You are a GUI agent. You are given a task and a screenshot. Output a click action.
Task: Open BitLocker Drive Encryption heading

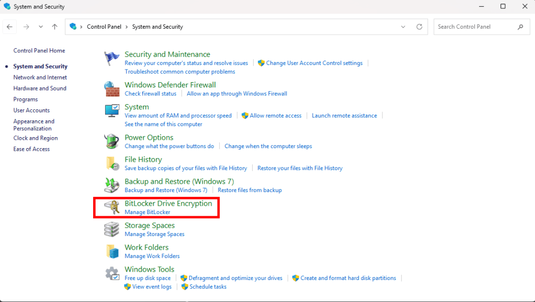coord(168,203)
